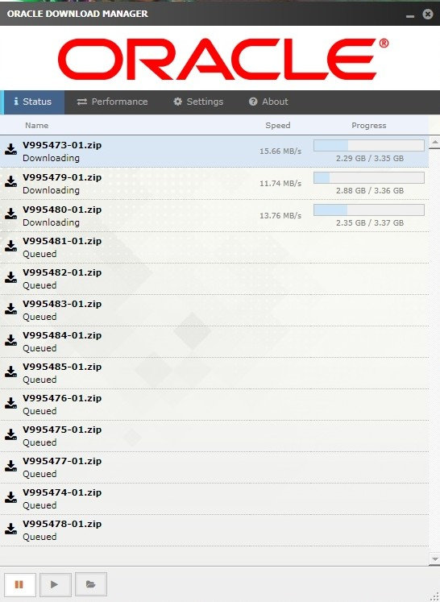
Task: Click download icon beside V995485-01.zip
Action: (x=10, y=372)
